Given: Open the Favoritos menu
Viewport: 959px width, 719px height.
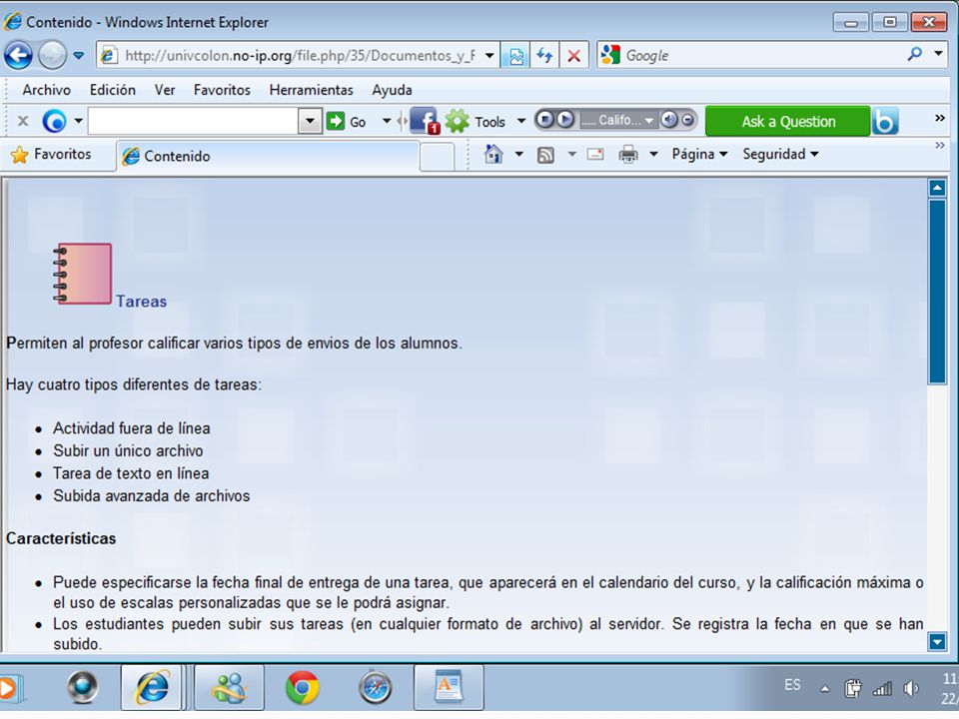Looking at the screenshot, I should tap(222, 90).
